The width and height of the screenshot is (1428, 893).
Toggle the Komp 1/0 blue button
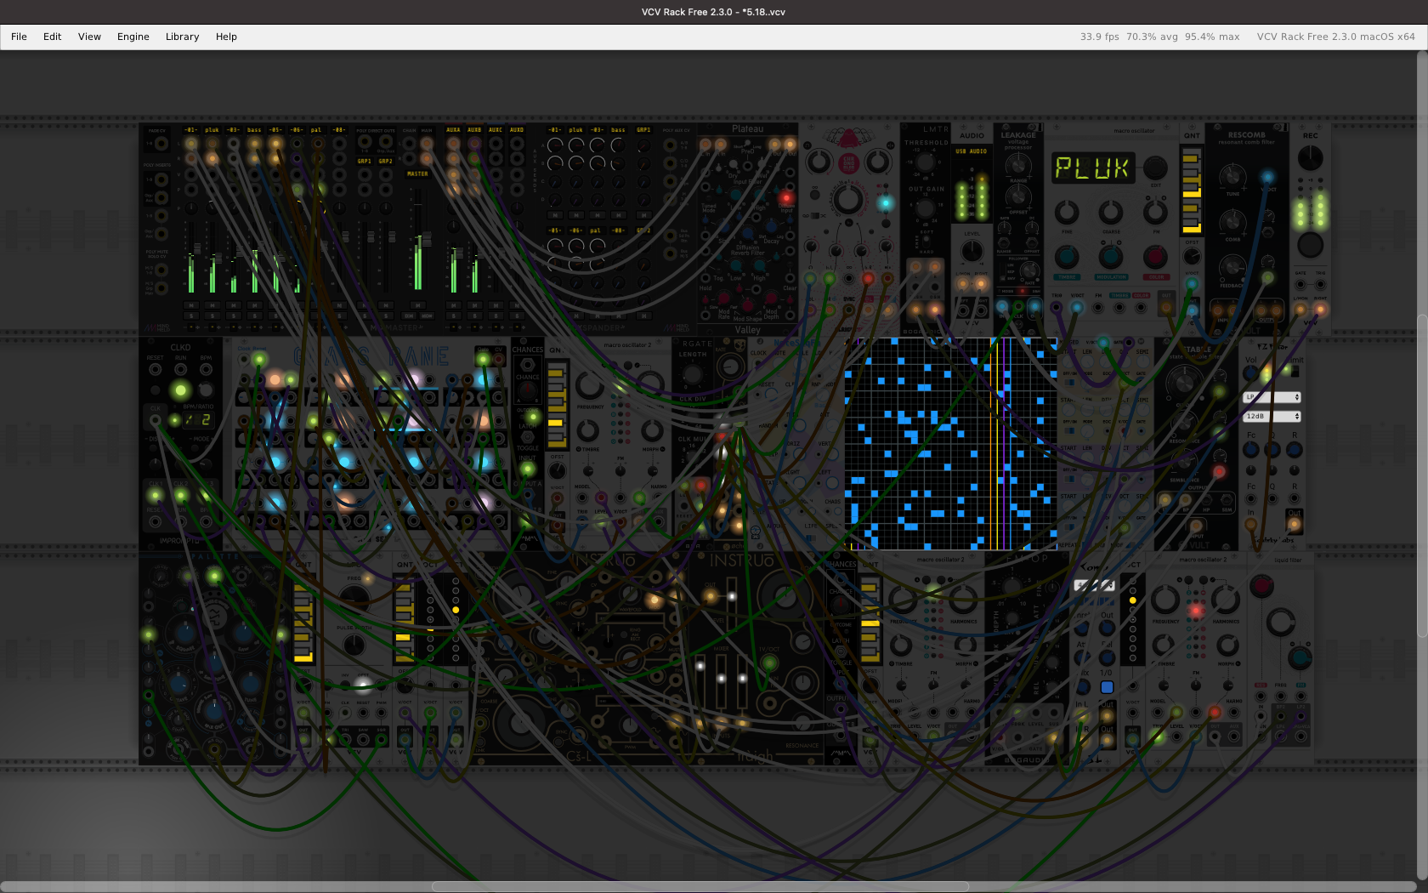point(1107,687)
